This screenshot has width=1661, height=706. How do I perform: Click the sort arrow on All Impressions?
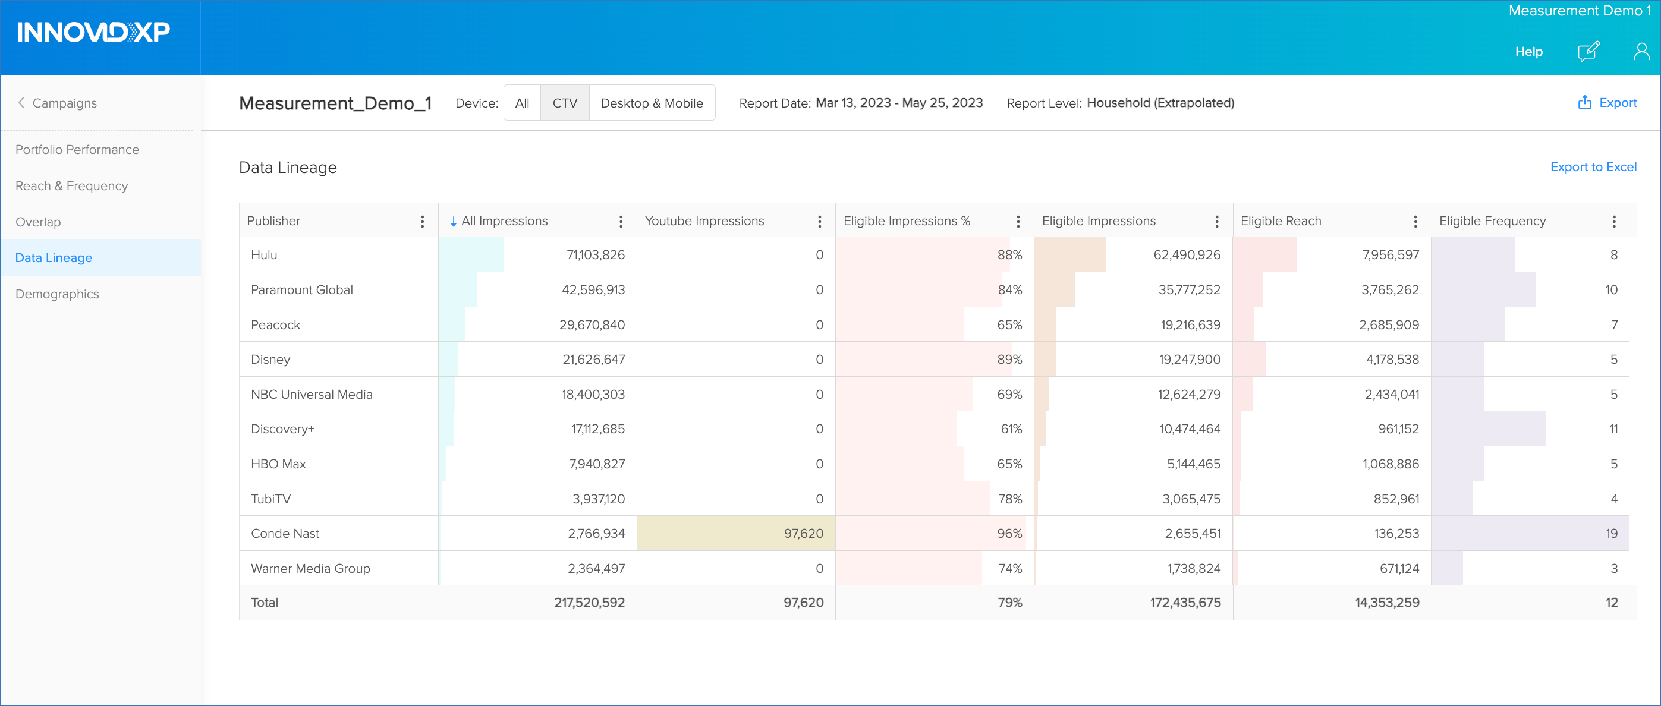453,220
